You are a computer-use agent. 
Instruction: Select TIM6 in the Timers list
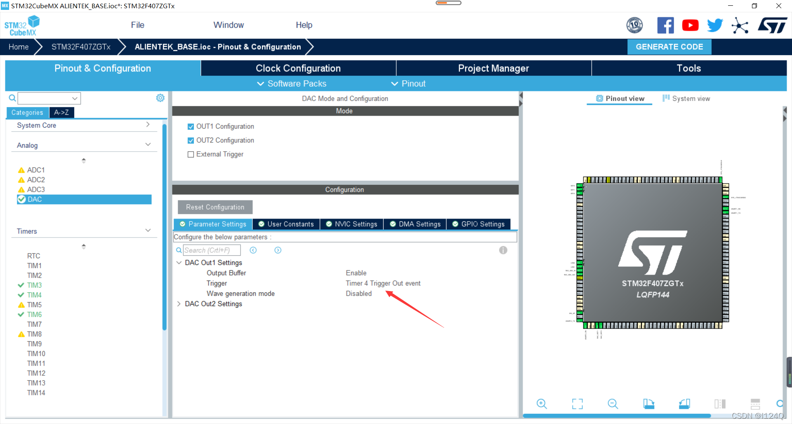click(34, 315)
